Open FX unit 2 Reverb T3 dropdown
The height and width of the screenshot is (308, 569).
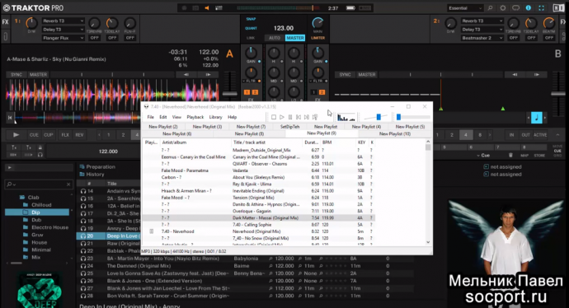click(482, 21)
